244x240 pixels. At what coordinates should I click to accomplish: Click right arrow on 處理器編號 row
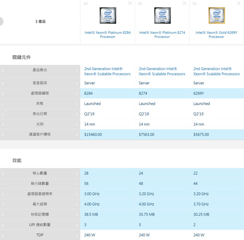tap(77, 94)
